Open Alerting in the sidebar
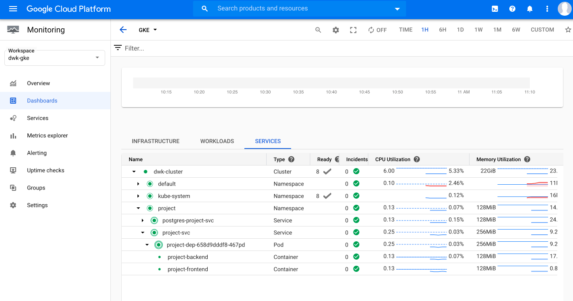Viewport: 573px width, 301px height. [55, 153]
